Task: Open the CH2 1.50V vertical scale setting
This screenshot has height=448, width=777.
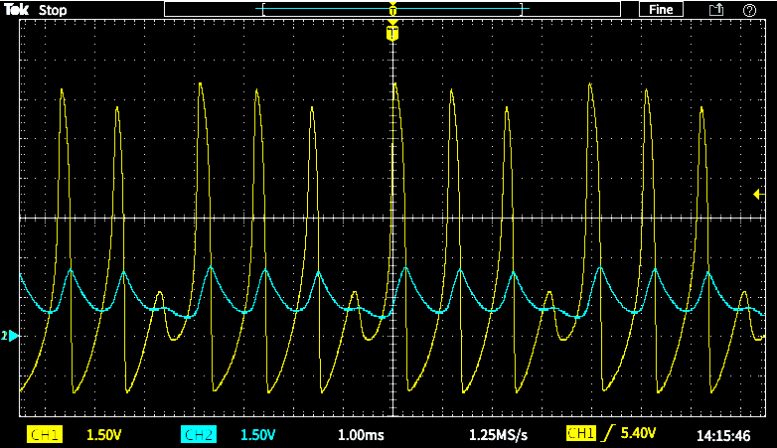Action: [258, 434]
